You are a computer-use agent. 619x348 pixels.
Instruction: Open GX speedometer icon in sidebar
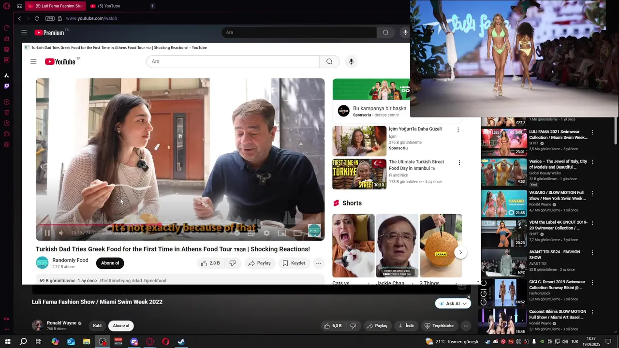point(7,28)
